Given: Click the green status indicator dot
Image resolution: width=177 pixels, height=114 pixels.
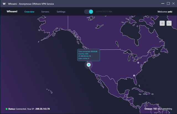Looking at the screenshot, I should [x=7, y=109].
